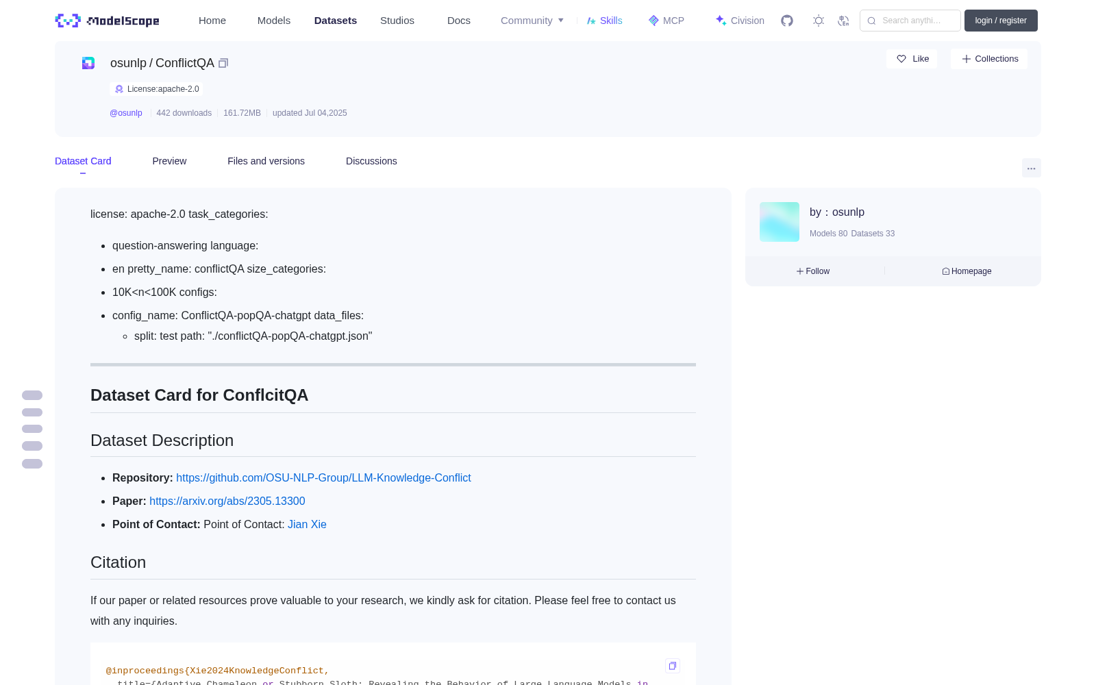This screenshot has height=685, width=1096.
Task: Open the arxiv paper link 2305.13300
Action: click(227, 501)
